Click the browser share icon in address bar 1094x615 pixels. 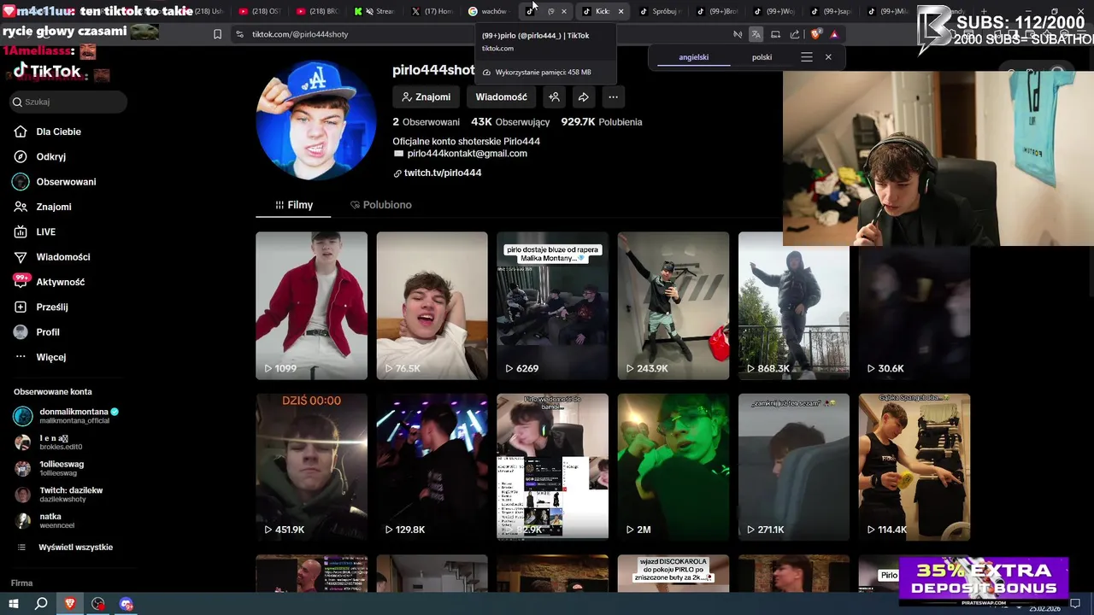tap(795, 34)
